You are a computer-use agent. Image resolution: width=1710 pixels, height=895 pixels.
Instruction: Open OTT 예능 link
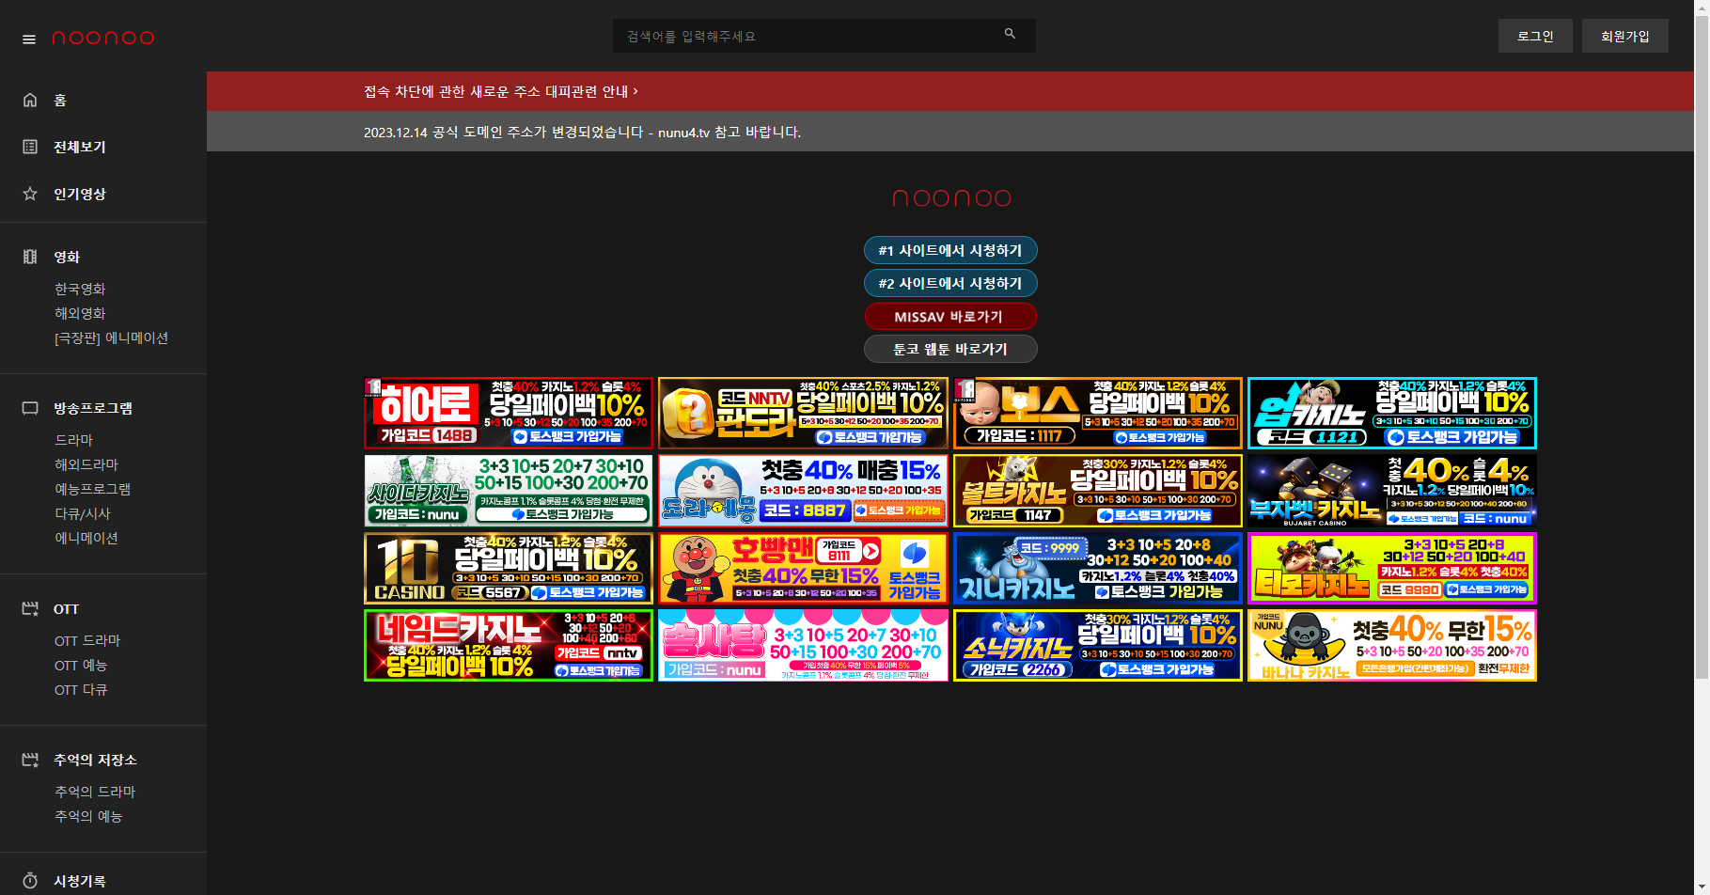click(x=81, y=665)
